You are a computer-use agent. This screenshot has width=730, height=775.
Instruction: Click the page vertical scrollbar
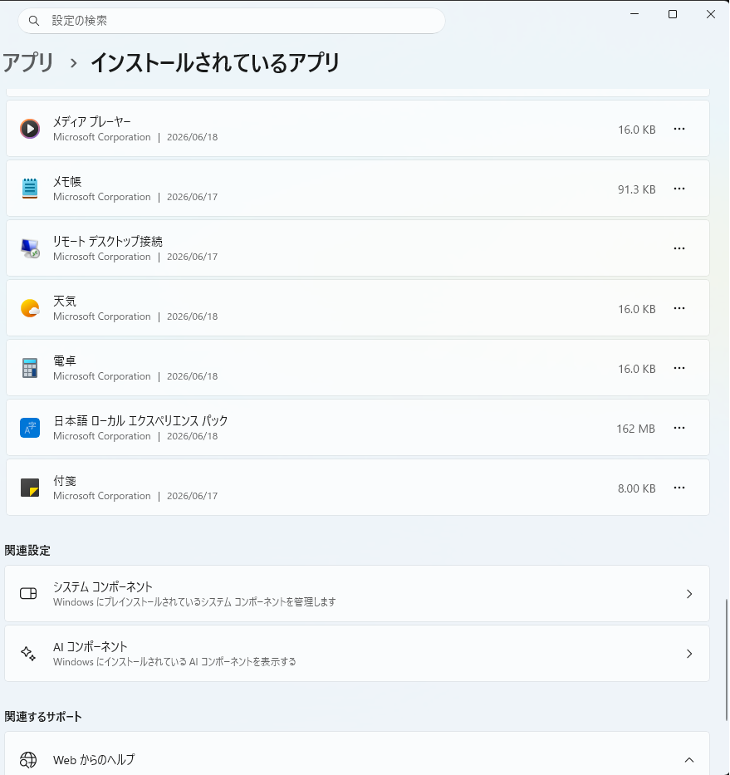tap(727, 660)
